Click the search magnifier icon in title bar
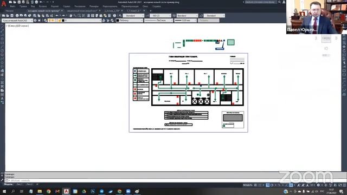Image resolution: width=347 pixels, height=195 pixels. pyautogui.click(x=280, y=2)
